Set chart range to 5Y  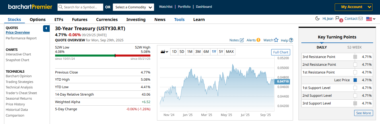(x=221, y=52)
